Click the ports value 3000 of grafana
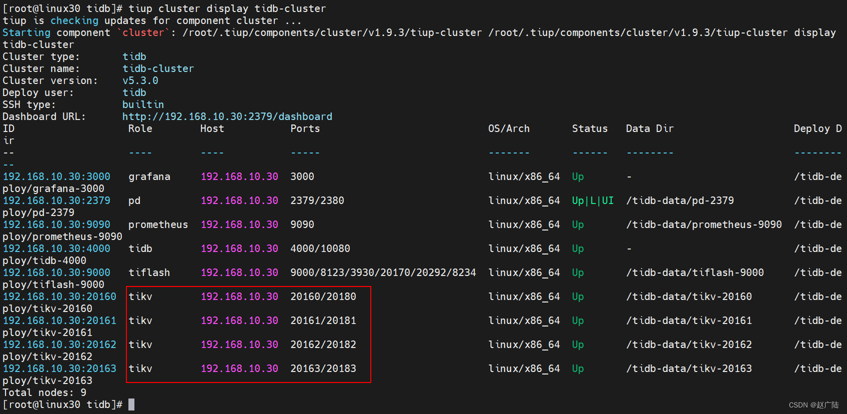 pos(302,176)
